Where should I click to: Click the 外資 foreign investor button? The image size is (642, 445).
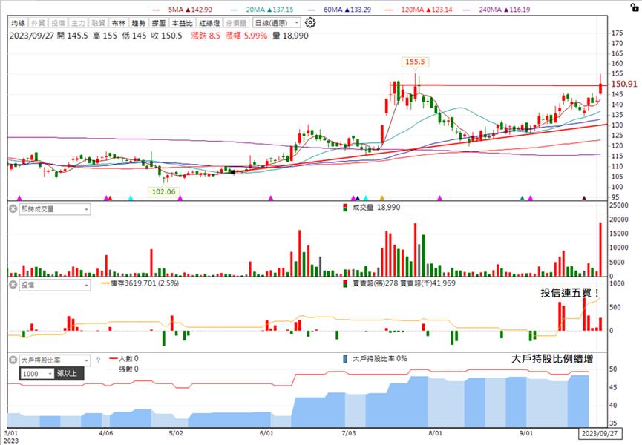(x=39, y=23)
